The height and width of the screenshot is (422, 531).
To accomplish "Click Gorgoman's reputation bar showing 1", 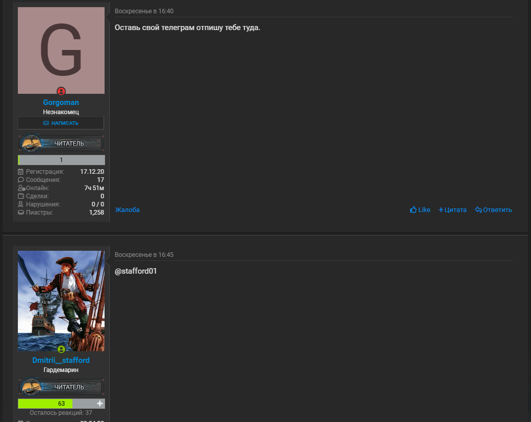I will click(61, 160).
